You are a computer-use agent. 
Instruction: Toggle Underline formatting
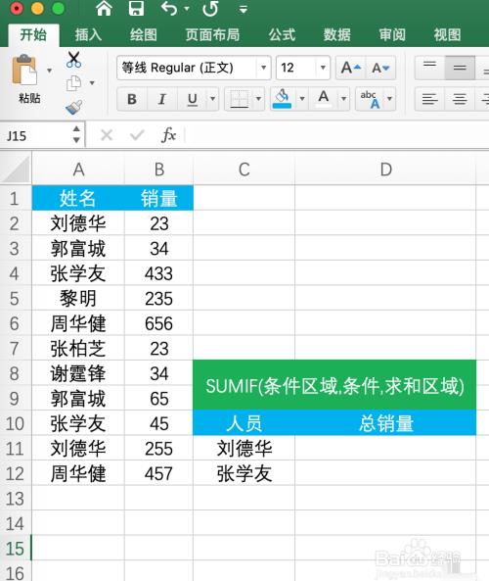[192, 99]
